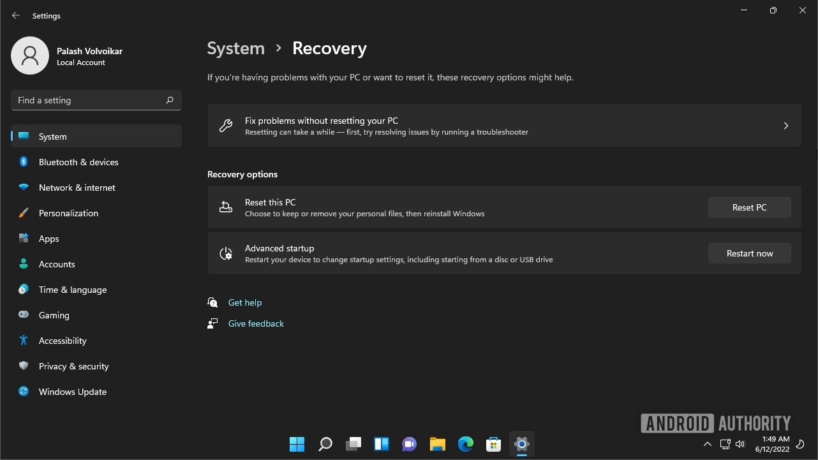Go to Windows Update
Screen dimensions: 818x460
coord(96,392)
